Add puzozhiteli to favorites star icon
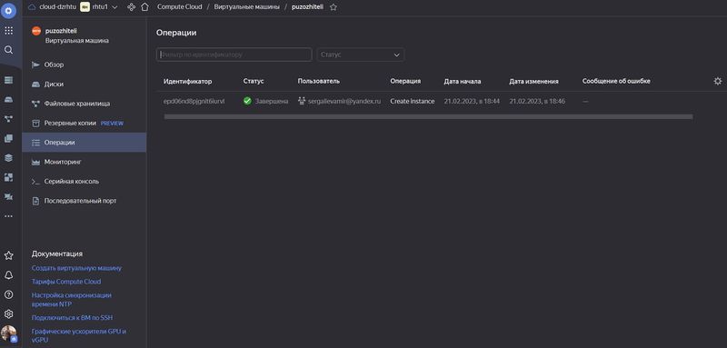 [334, 7]
